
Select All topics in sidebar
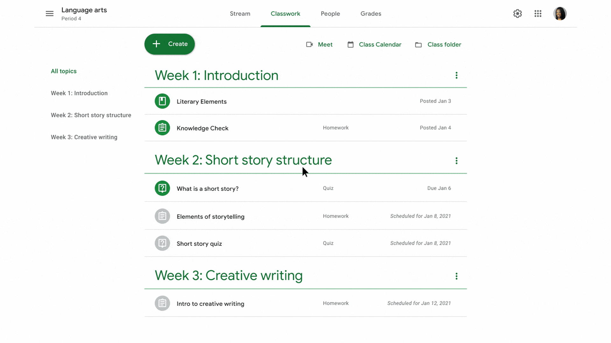click(x=63, y=71)
